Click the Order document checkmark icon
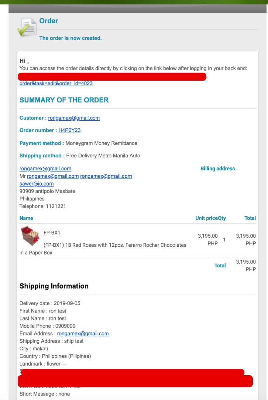The height and width of the screenshot is (400, 268). click(x=27, y=27)
